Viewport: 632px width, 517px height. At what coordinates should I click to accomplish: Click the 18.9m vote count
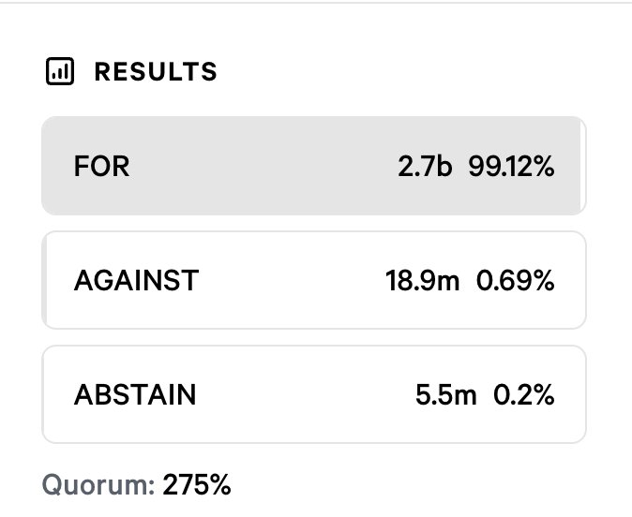tap(422, 280)
